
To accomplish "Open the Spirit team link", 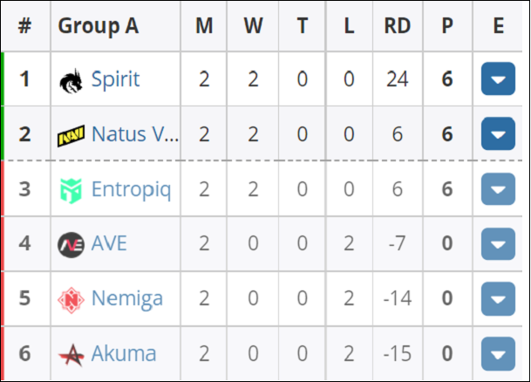I will (115, 80).
